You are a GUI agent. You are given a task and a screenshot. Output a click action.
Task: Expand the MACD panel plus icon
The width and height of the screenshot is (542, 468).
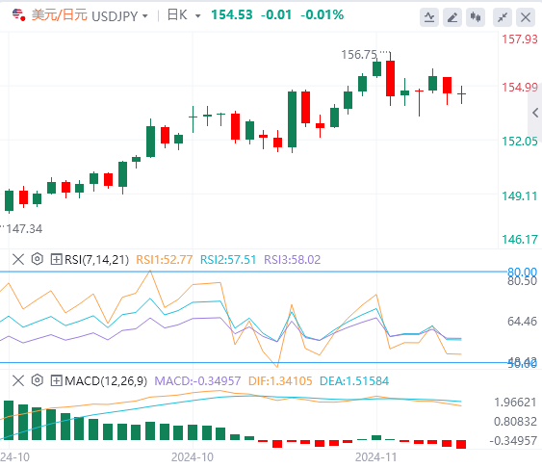coord(56,381)
